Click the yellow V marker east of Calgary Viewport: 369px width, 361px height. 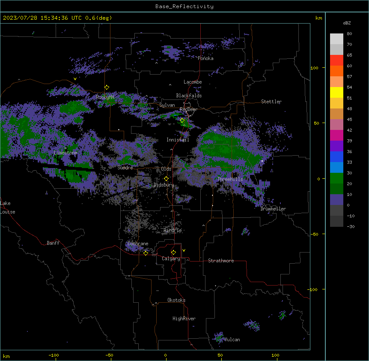pos(184,250)
